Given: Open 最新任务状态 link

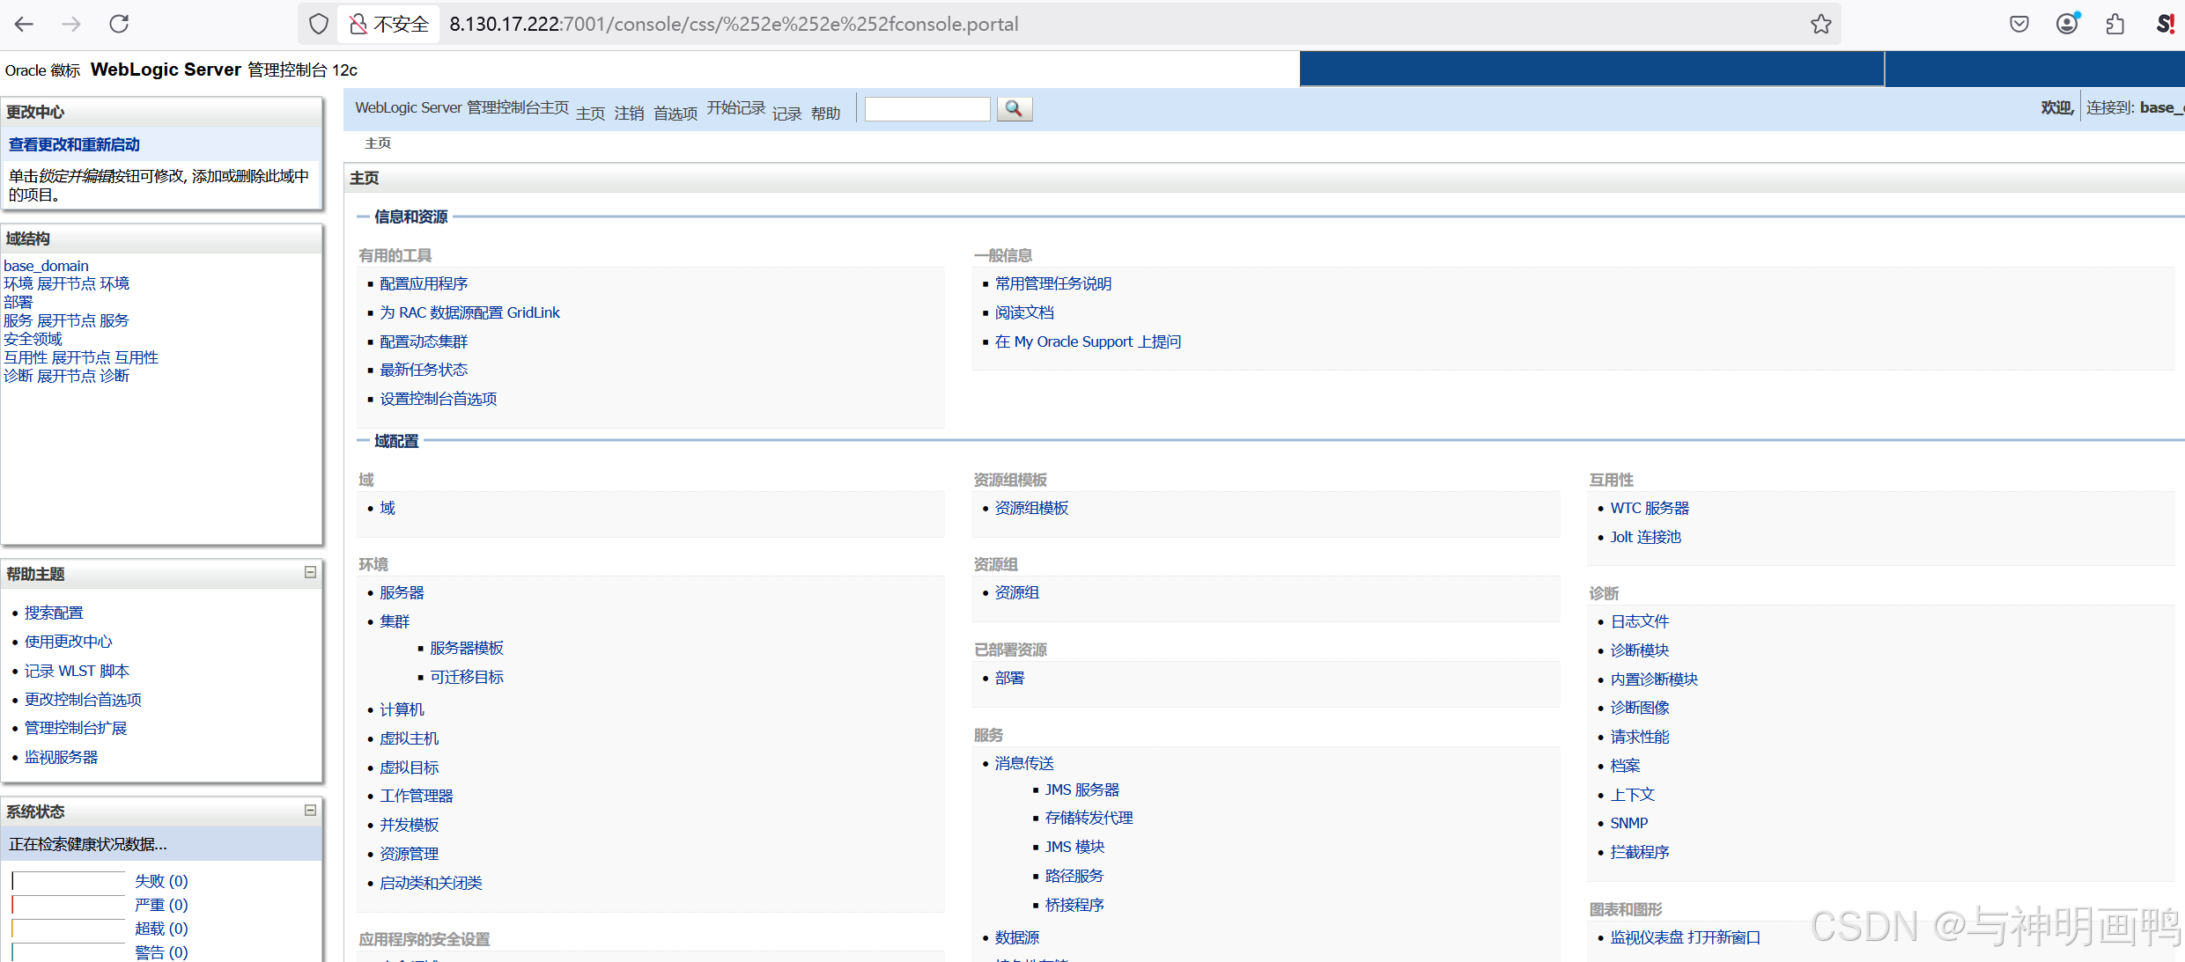Looking at the screenshot, I should (x=424, y=370).
